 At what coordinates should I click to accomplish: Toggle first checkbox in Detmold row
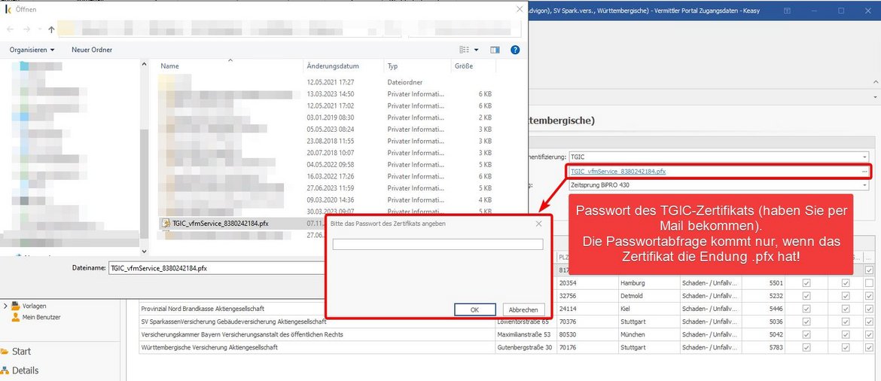pos(806,296)
